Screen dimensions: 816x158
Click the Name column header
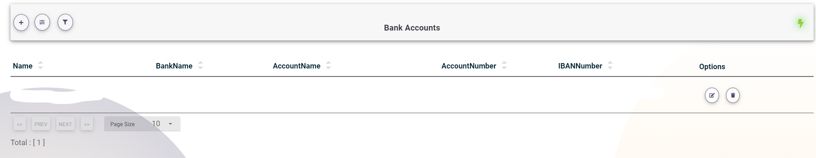pos(23,66)
